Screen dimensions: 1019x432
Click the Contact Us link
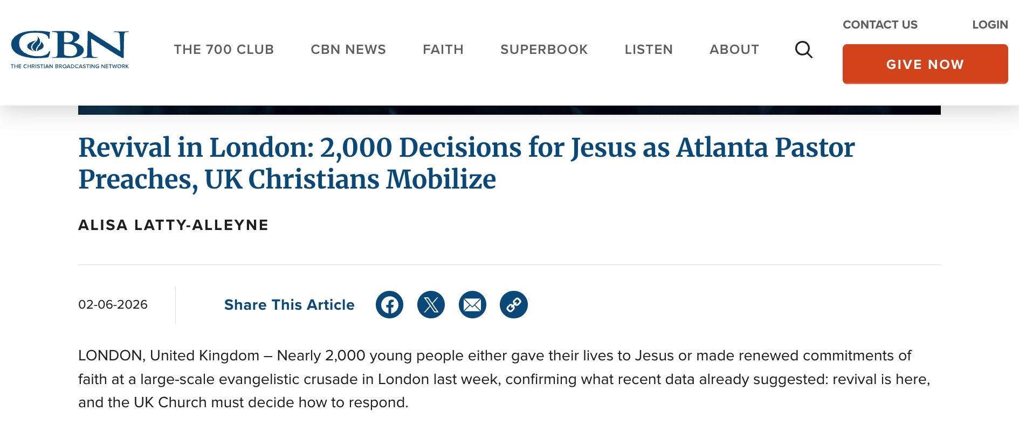(x=880, y=25)
